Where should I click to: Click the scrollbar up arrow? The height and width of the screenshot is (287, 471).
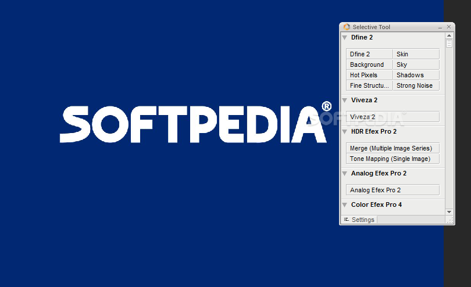coord(449,35)
